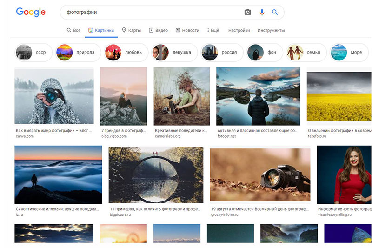This screenshot has height=248, width=372.
Task: Open Настройки
Action: [x=239, y=30]
